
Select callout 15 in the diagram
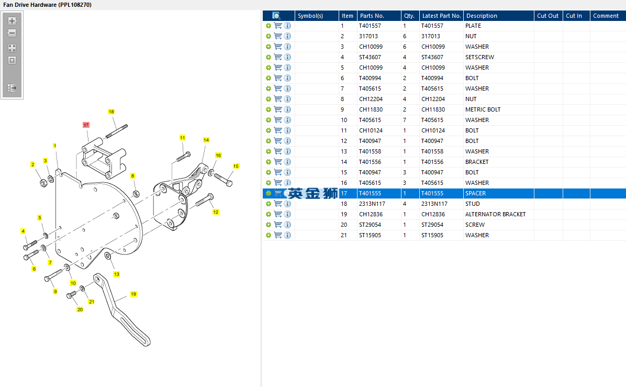[236, 166]
